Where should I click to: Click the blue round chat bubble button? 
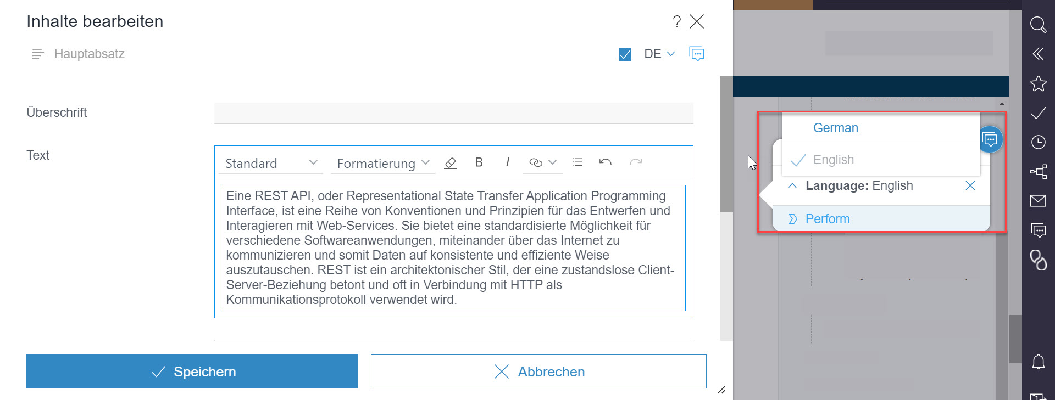tap(990, 139)
